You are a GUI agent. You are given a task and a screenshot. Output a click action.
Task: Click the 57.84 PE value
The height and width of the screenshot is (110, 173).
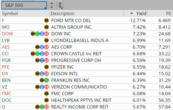pyautogui.click(x=165, y=107)
